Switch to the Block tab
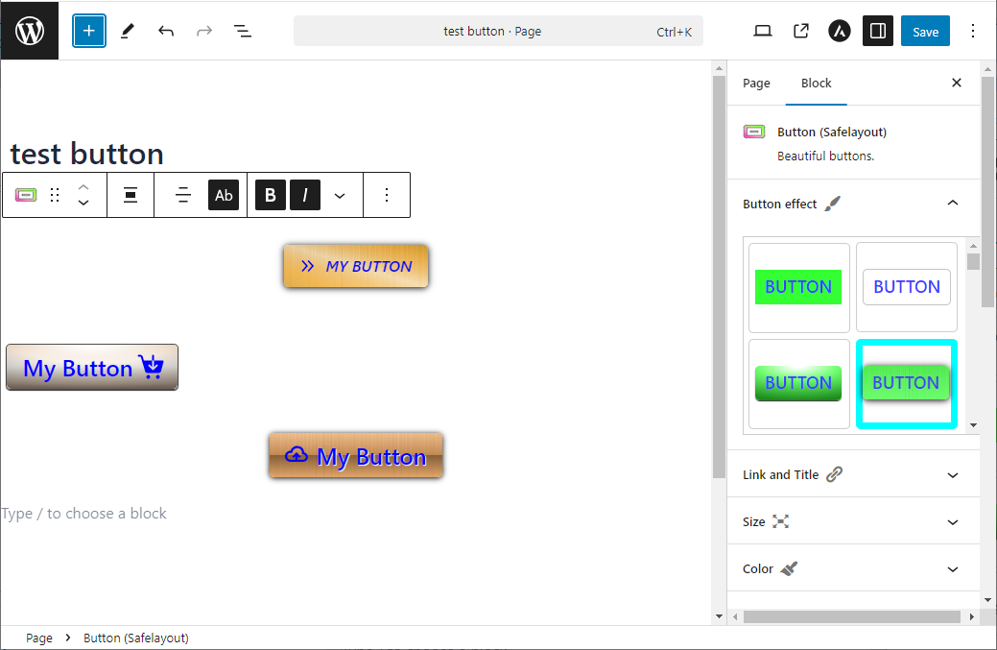This screenshot has width=997, height=650. 816,84
